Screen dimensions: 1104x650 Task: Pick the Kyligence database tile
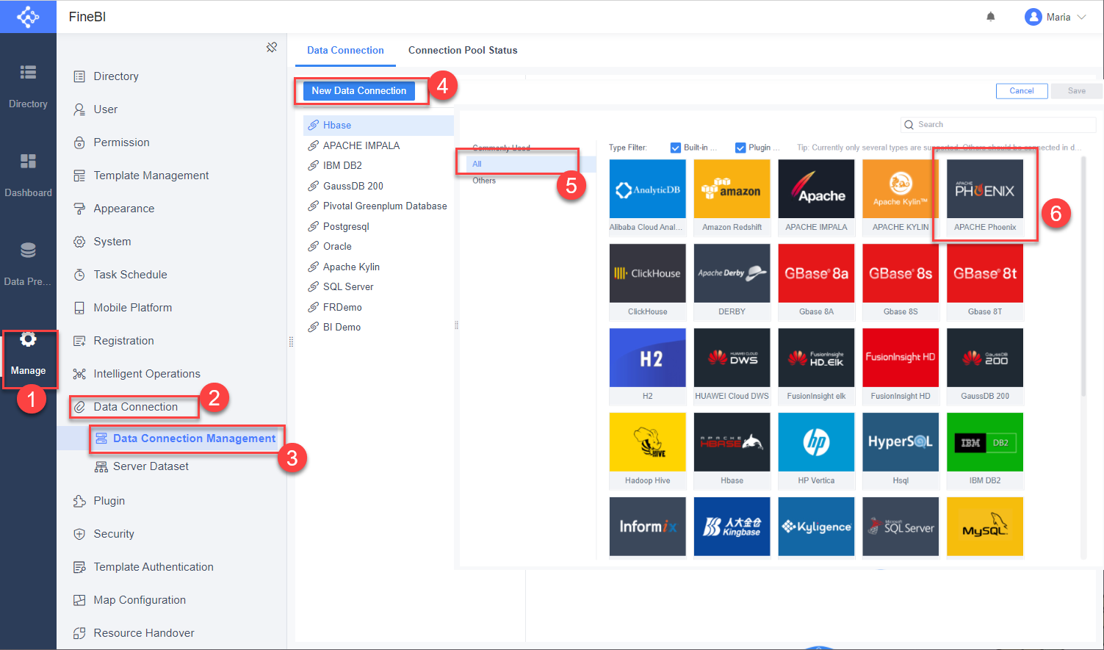tap(816, 527)
